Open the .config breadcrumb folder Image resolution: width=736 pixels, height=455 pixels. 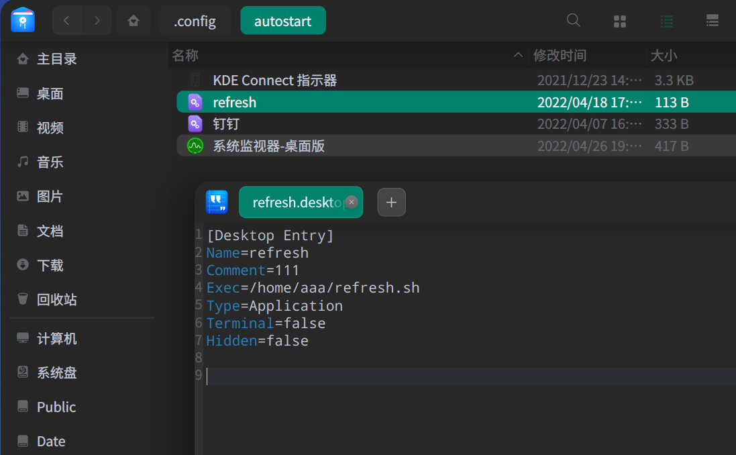click(195, 21)
